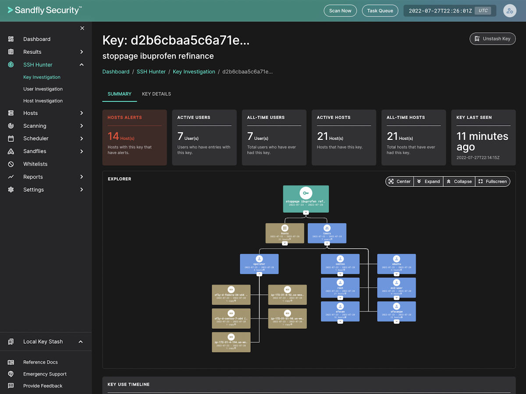Open the Settings gear icon
The image size is (526, 394).
11,190
